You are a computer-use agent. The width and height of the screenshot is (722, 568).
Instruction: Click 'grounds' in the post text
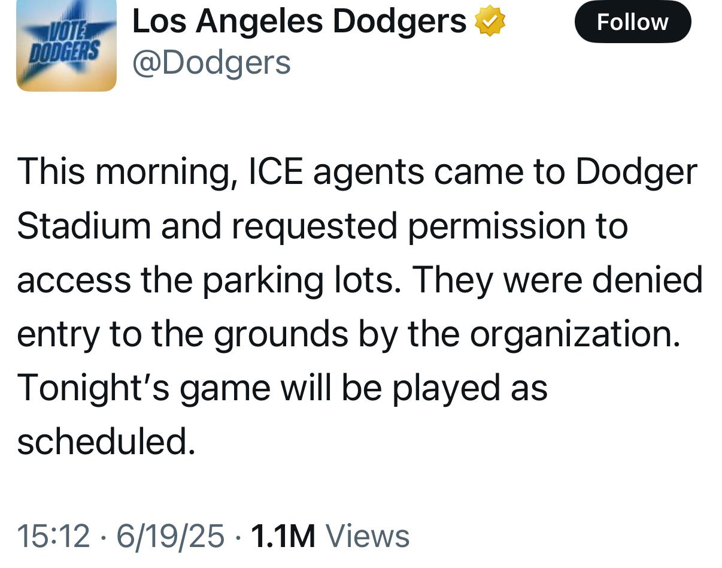[x=281, y=334]
